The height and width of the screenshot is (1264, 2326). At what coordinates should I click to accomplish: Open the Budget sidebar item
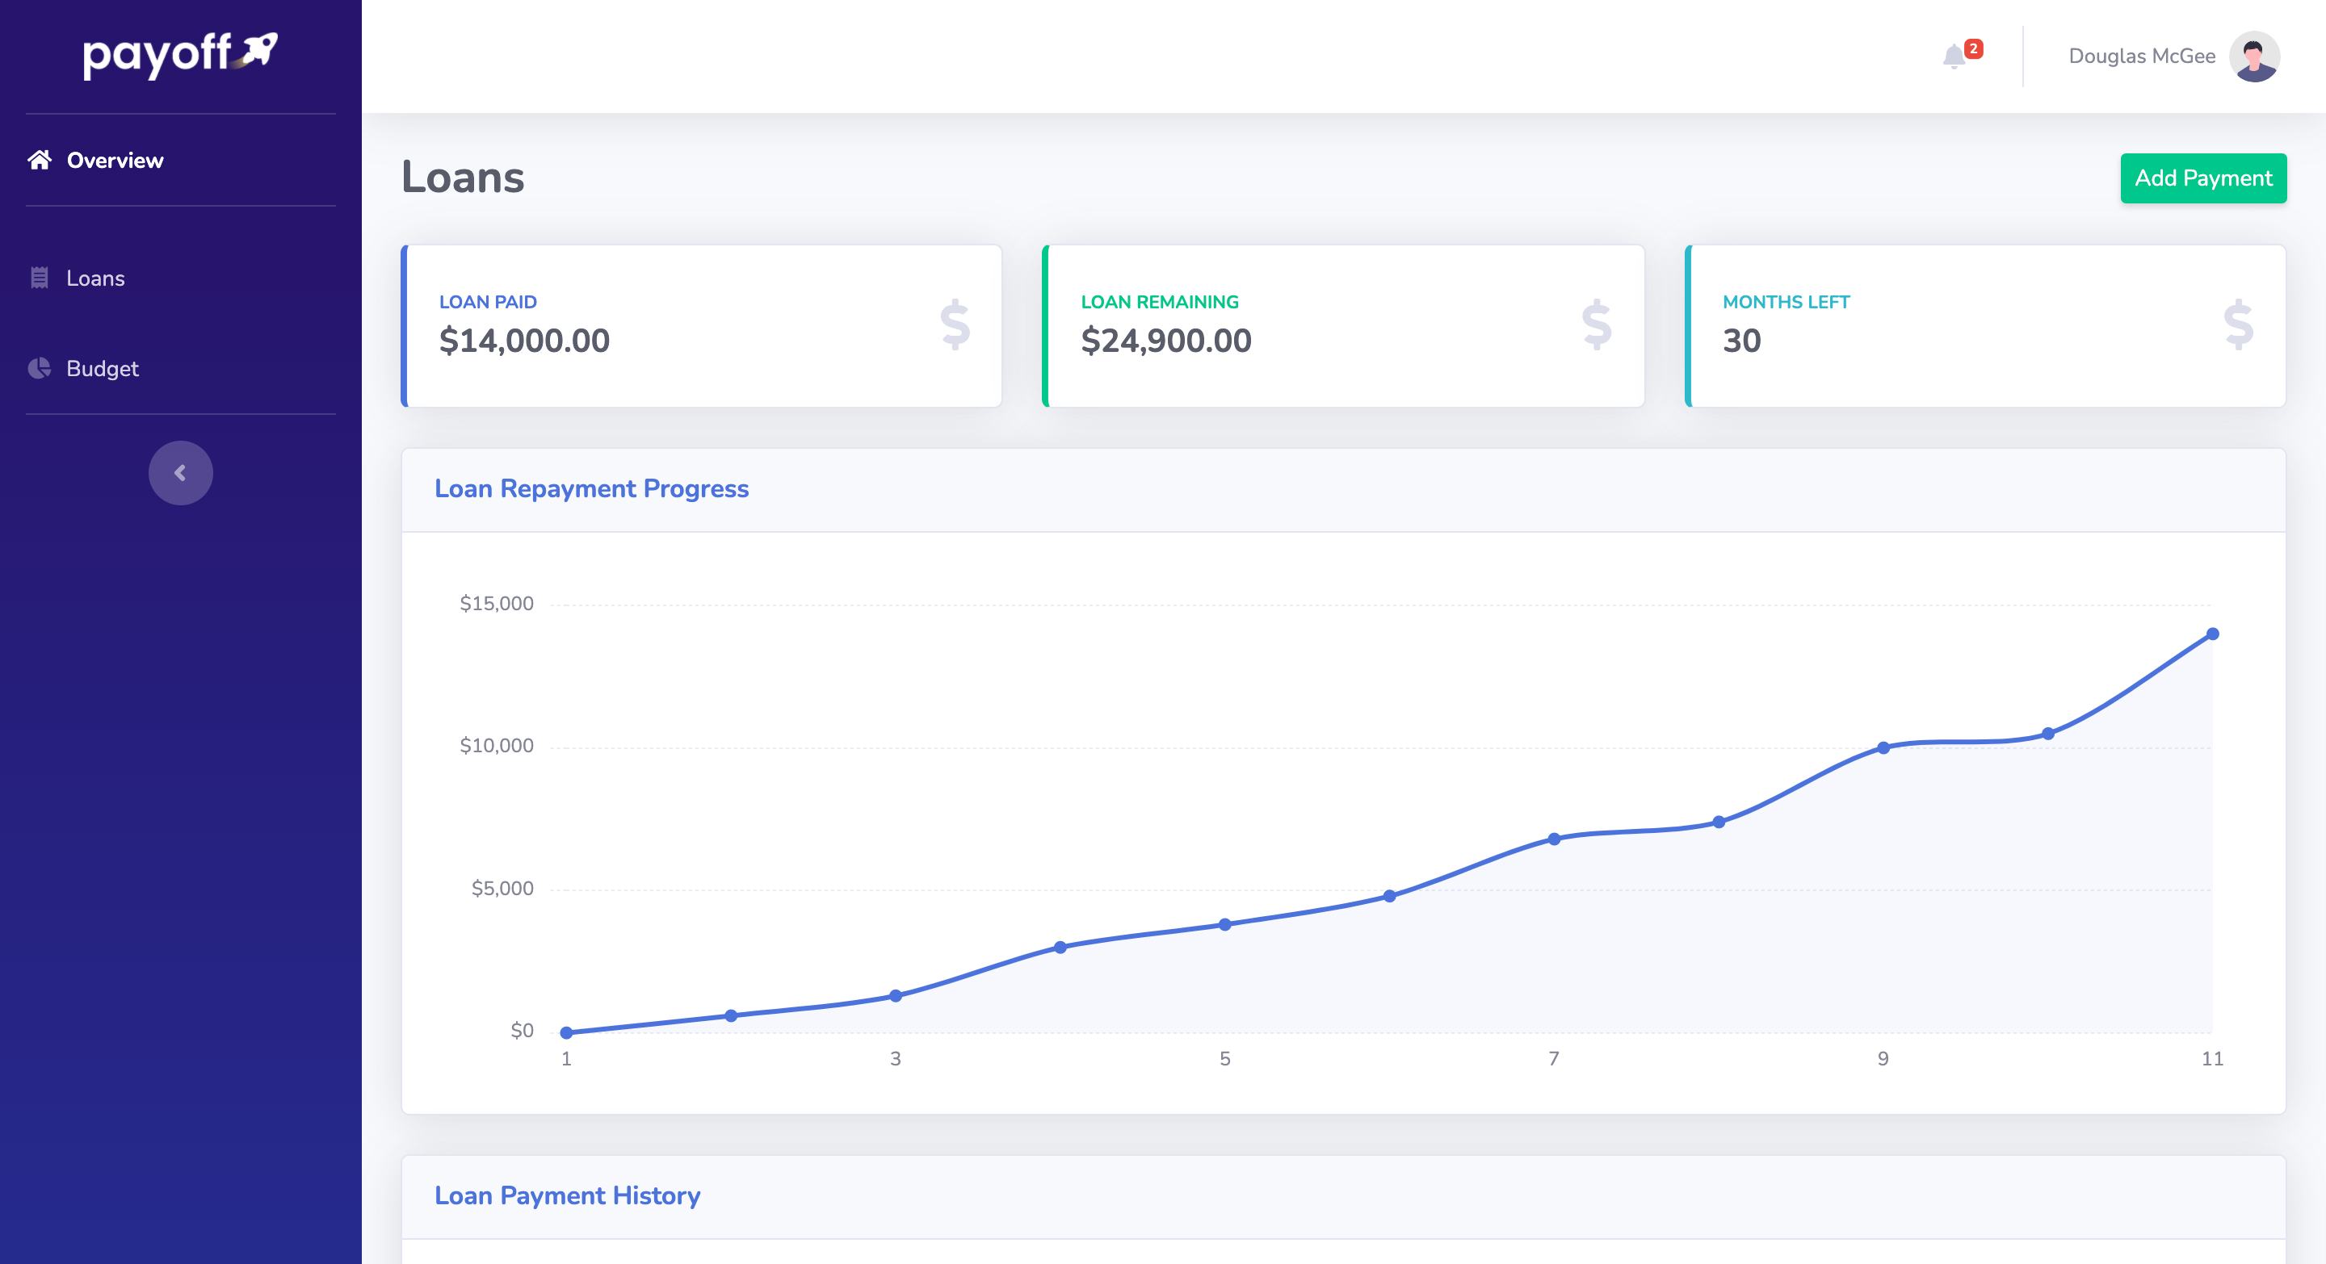point(102,368)
